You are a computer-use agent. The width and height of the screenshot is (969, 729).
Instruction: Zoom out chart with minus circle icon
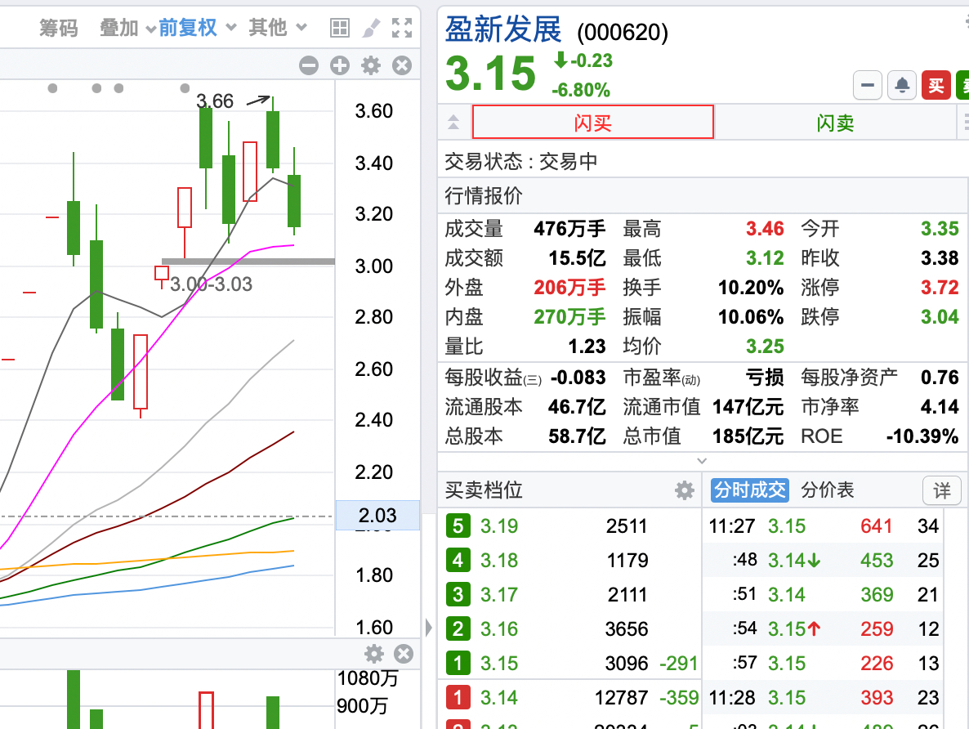coord(309,65)
